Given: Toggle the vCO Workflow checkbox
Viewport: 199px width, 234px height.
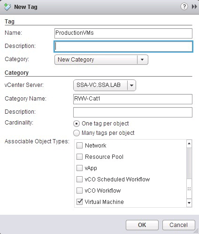Looking at the screenshot, I should coord(79,191).
